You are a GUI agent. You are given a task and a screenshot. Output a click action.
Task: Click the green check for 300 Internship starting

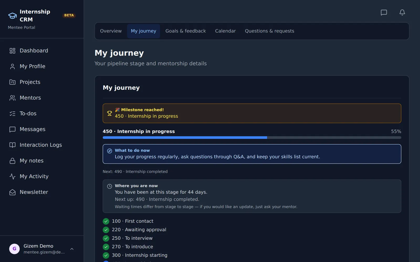tap(106, 255)
